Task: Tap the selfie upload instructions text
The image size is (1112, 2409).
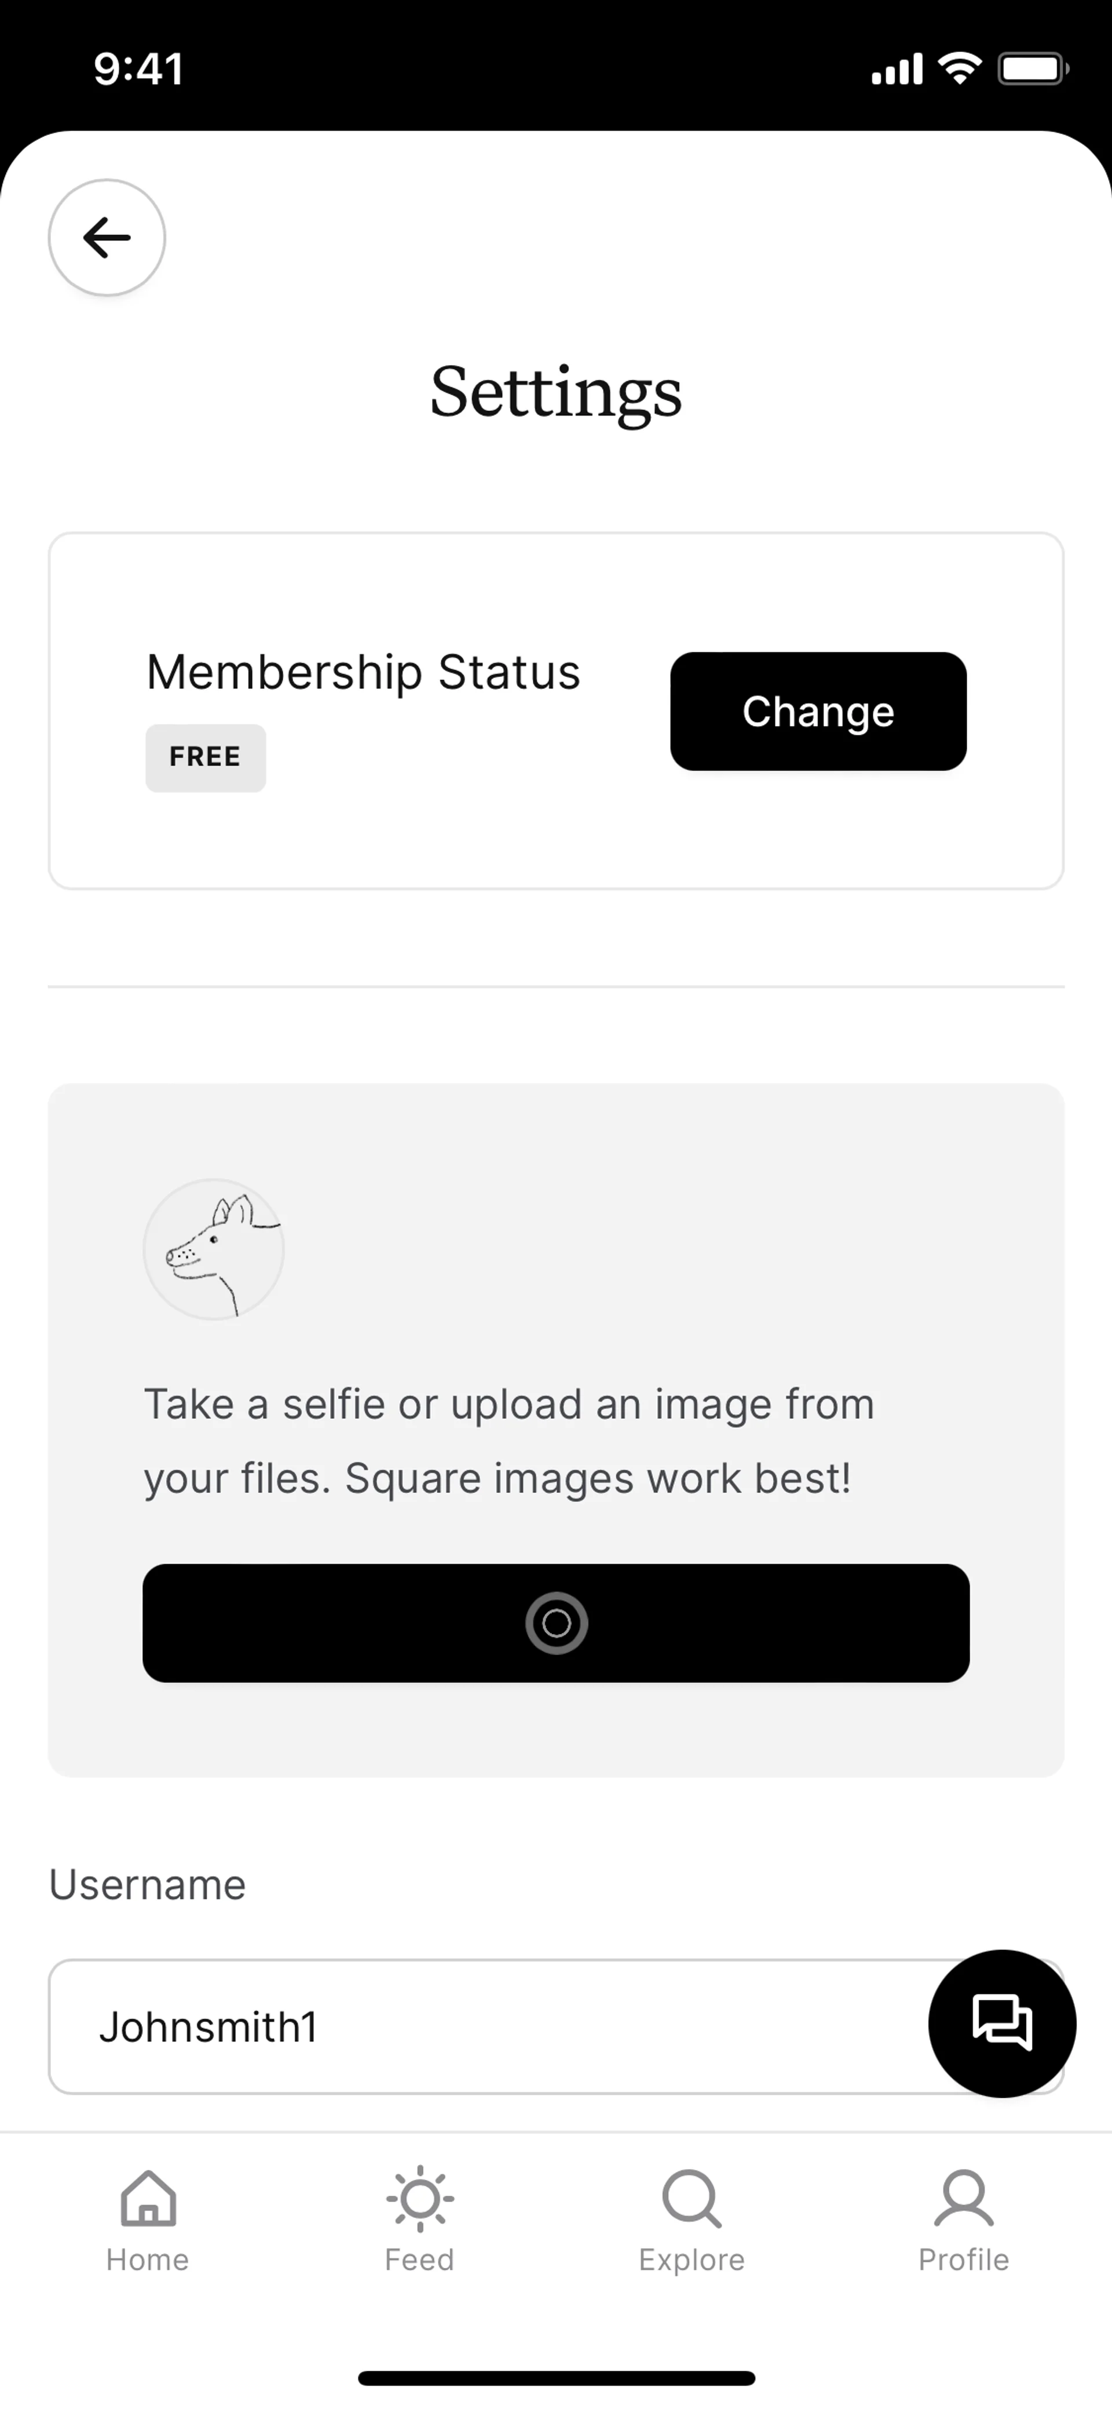Action: (509, 1440)
